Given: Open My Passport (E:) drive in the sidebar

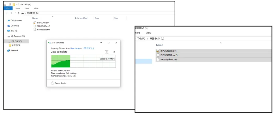Looking at the screenshot, I should point(18,36).
